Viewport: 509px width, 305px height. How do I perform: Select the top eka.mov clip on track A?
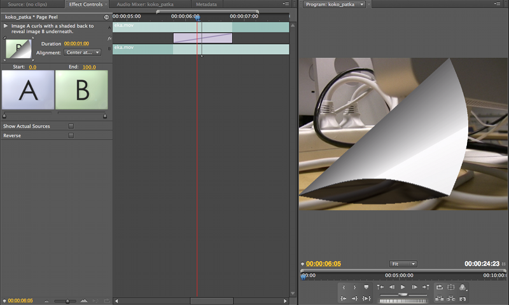[x=201, y=27]
